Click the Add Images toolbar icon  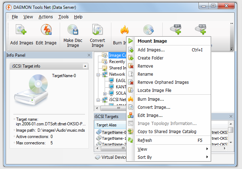[x=21, y=29]
